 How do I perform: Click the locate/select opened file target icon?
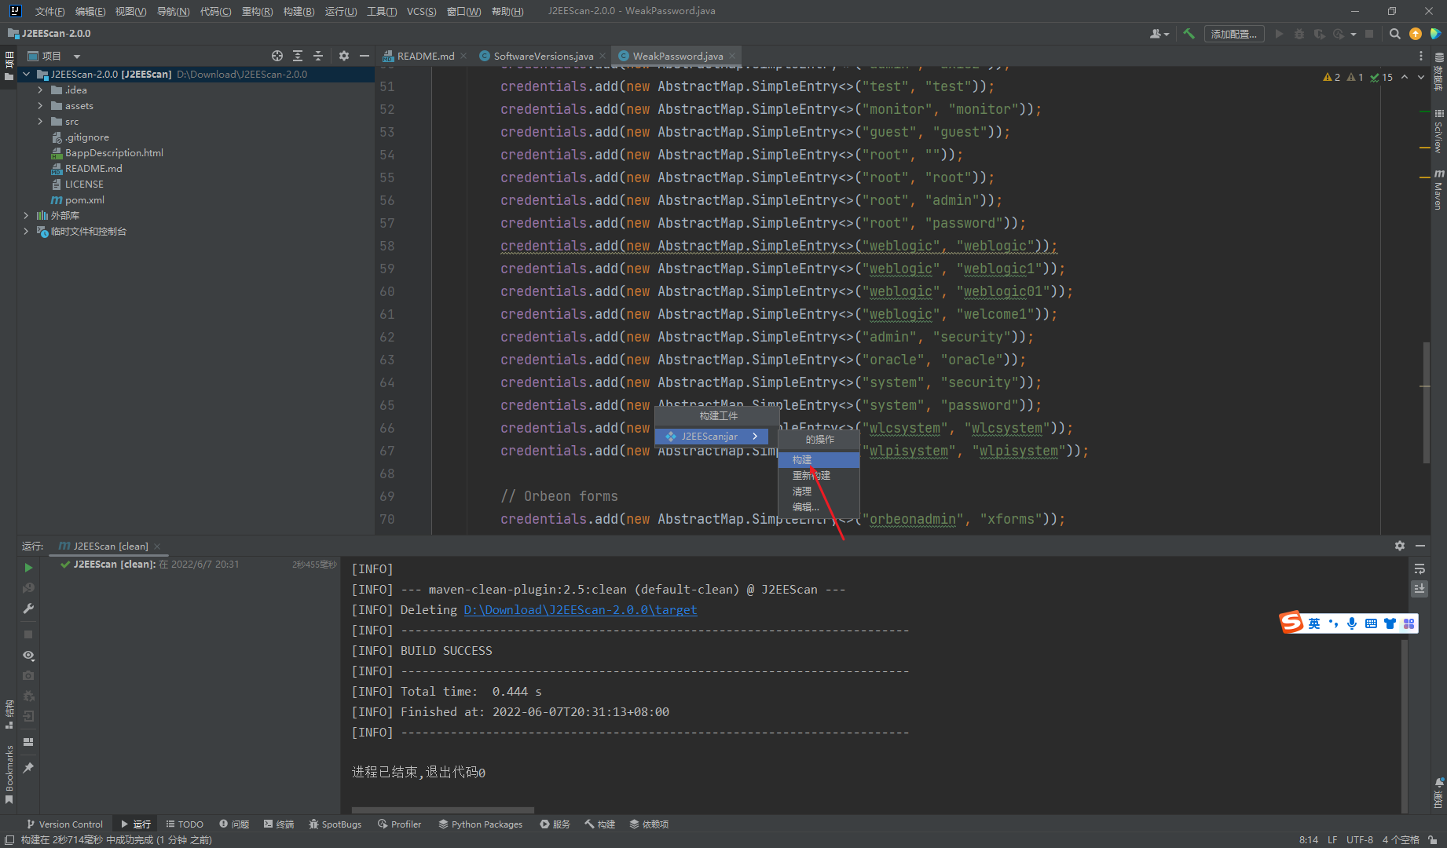tap(277, 56)
